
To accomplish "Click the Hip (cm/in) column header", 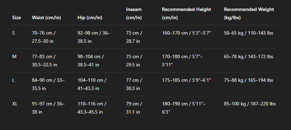I will pos(90,17).
